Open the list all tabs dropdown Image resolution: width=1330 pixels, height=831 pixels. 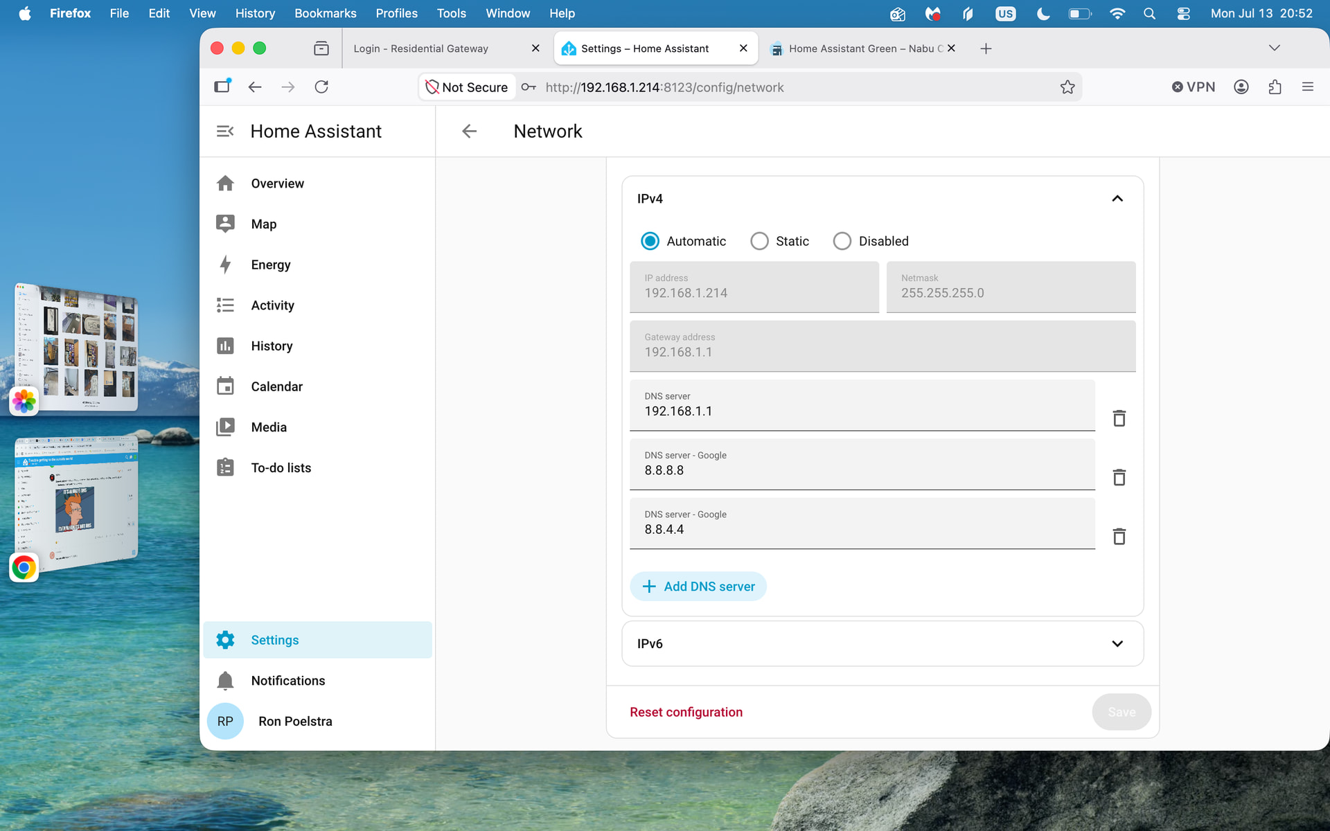pos(1275,48)
